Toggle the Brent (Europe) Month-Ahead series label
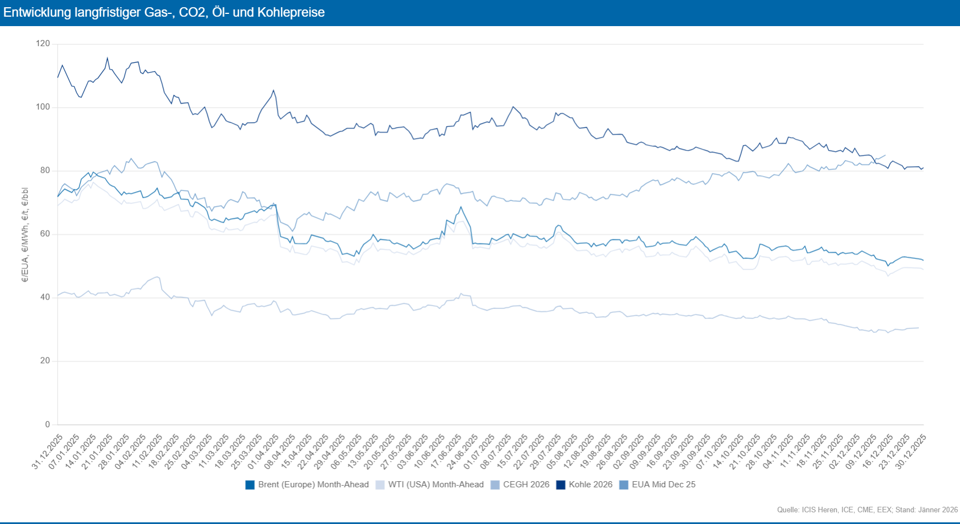The height and width of the screenshot is (524, 960). 313,485
